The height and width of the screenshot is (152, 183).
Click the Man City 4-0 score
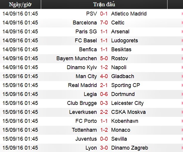click(x=104, y=76)
